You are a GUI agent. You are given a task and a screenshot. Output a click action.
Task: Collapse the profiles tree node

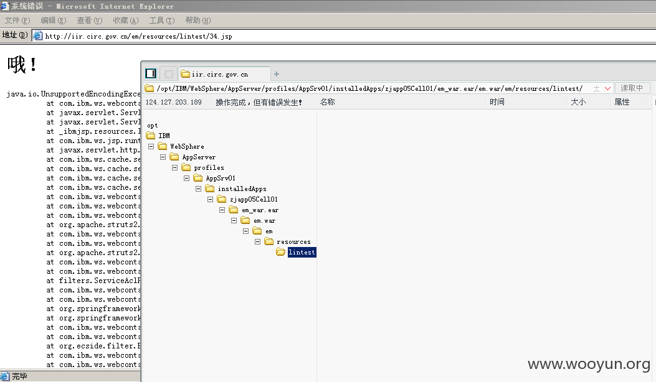175,167
